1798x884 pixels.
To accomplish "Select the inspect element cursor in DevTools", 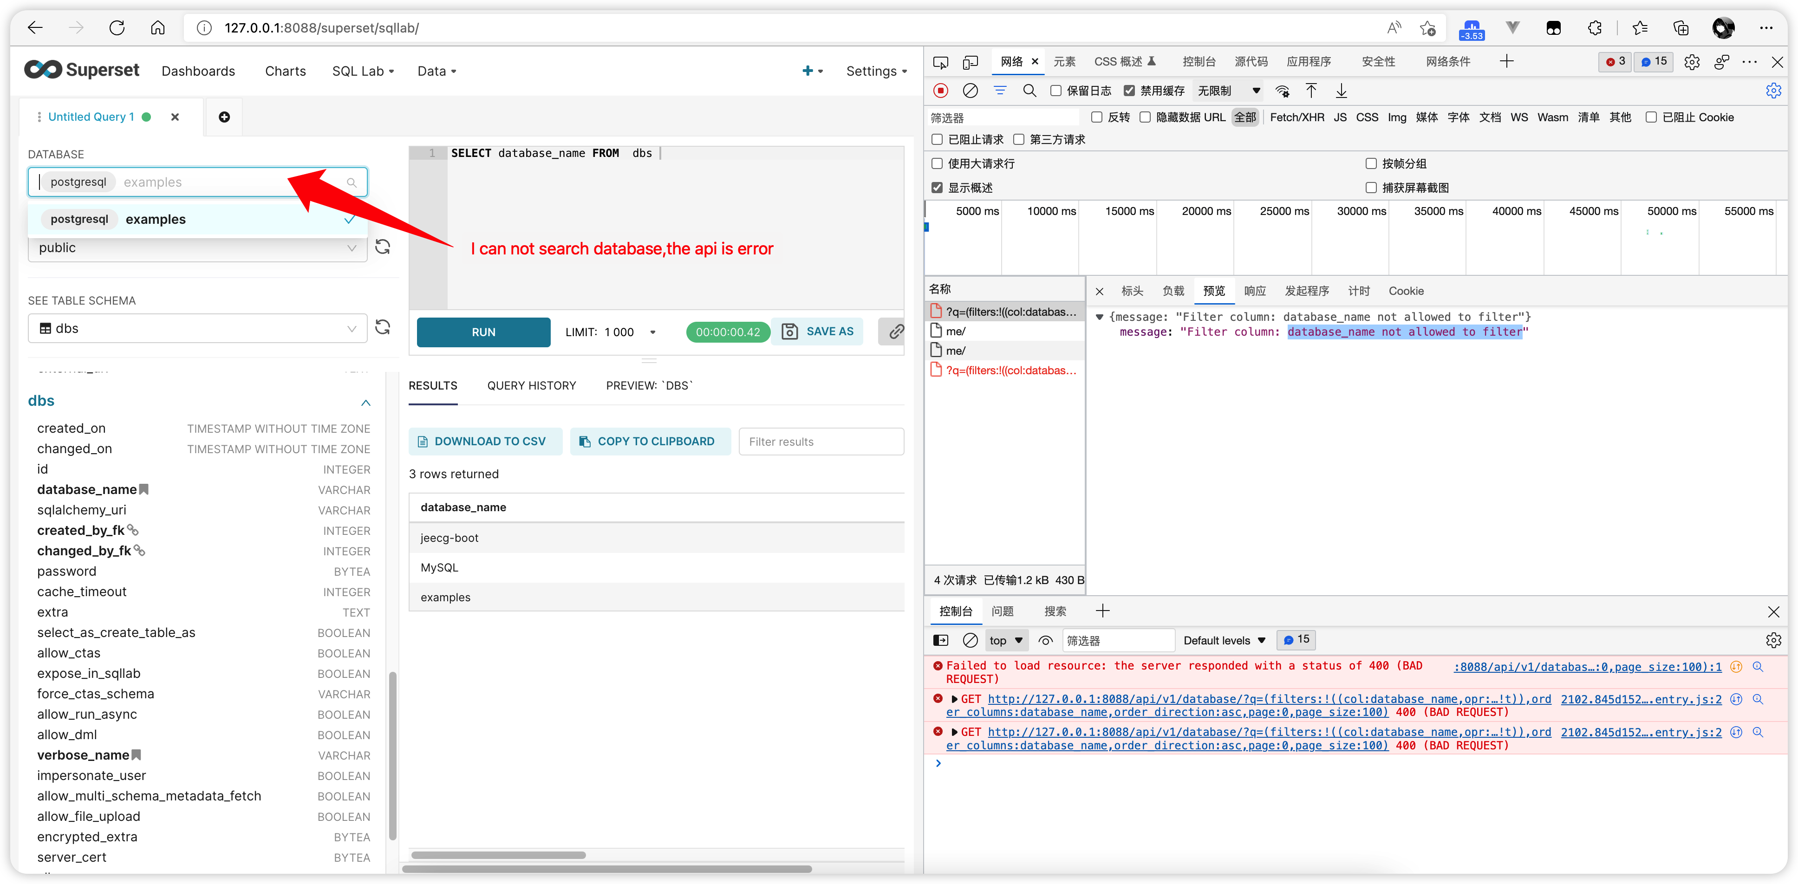I will [940, 61].
